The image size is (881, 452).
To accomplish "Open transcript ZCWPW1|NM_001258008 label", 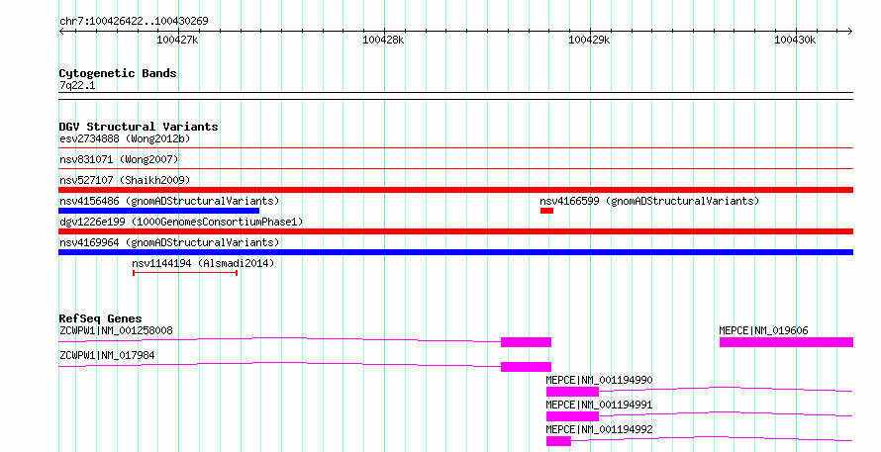I will point(116,330).
